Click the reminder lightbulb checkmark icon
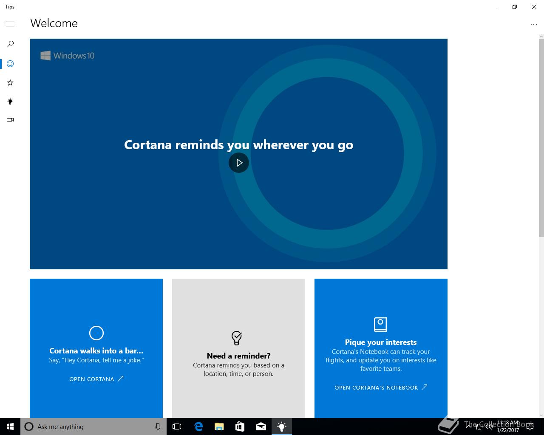Screen dimensions: 544x435 [x=237, y=338]
